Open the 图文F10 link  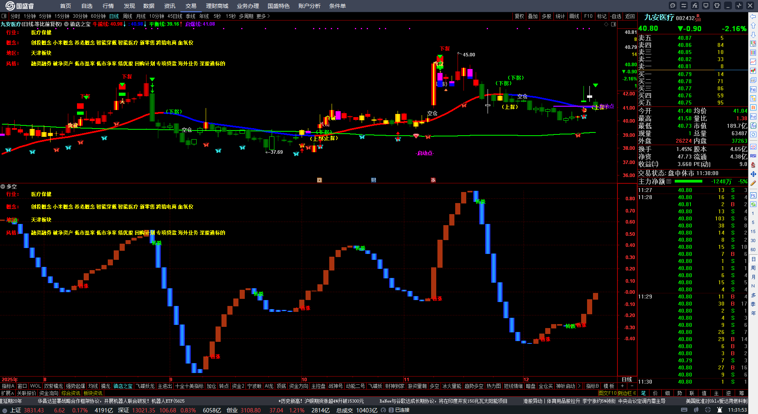(x=608, y=393)
